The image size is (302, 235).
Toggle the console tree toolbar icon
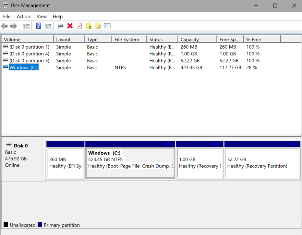(x=26, y=26)
